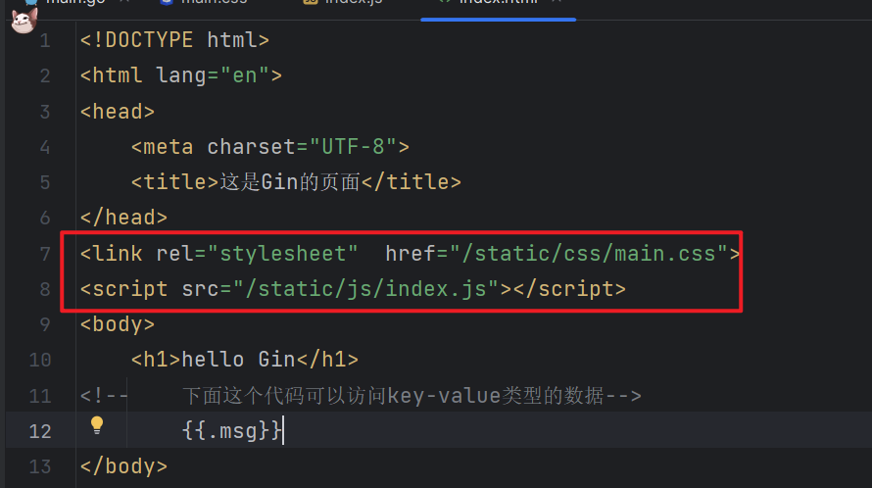Click the {{.msg}} template expression
The image size is (872, 488).
tap(232, 431)
